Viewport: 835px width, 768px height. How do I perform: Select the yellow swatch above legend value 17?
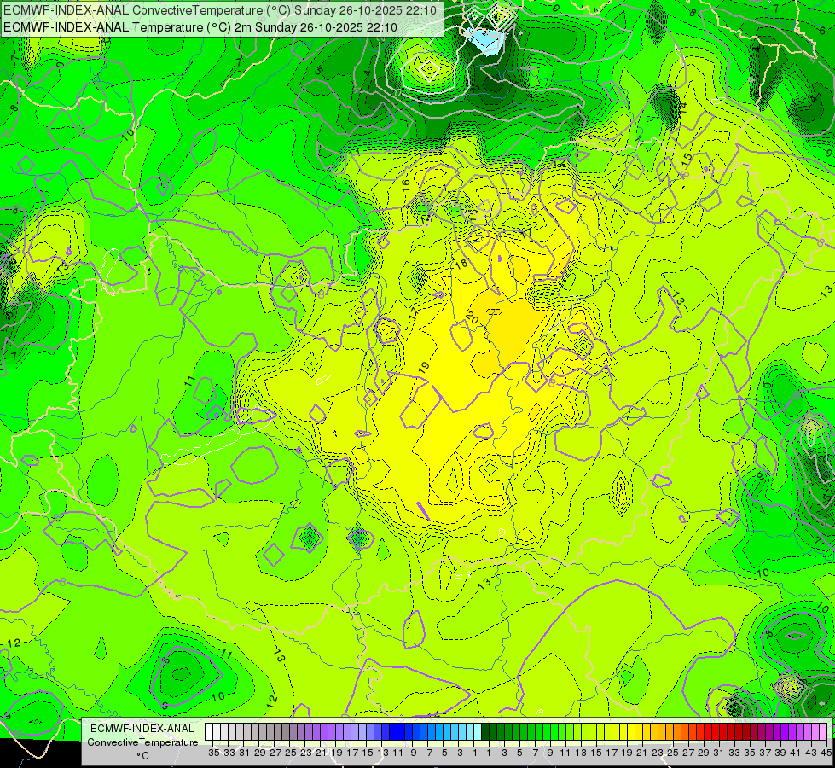pyautogui.click(x=608, y=731)
